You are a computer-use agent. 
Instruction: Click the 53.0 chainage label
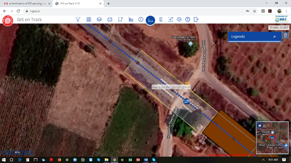175,79
